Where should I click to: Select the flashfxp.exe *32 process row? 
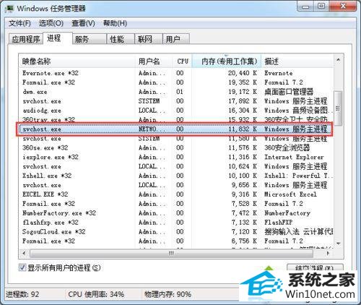176,223
